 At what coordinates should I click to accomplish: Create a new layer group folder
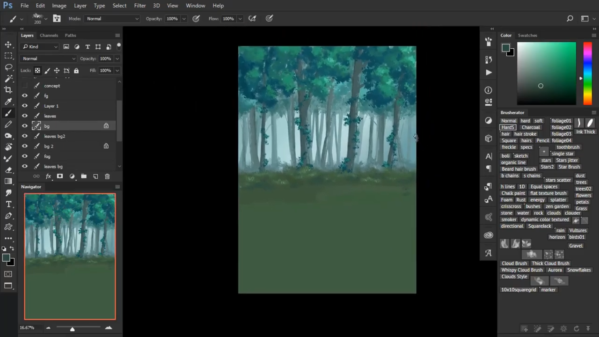pyautogui.click(x=84, y=176)
